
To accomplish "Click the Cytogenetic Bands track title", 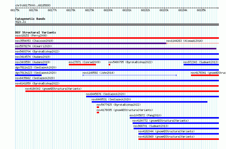I will pos(30,19).
